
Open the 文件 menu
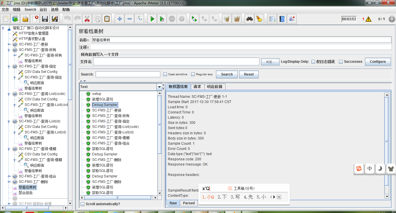click(5, 10)
